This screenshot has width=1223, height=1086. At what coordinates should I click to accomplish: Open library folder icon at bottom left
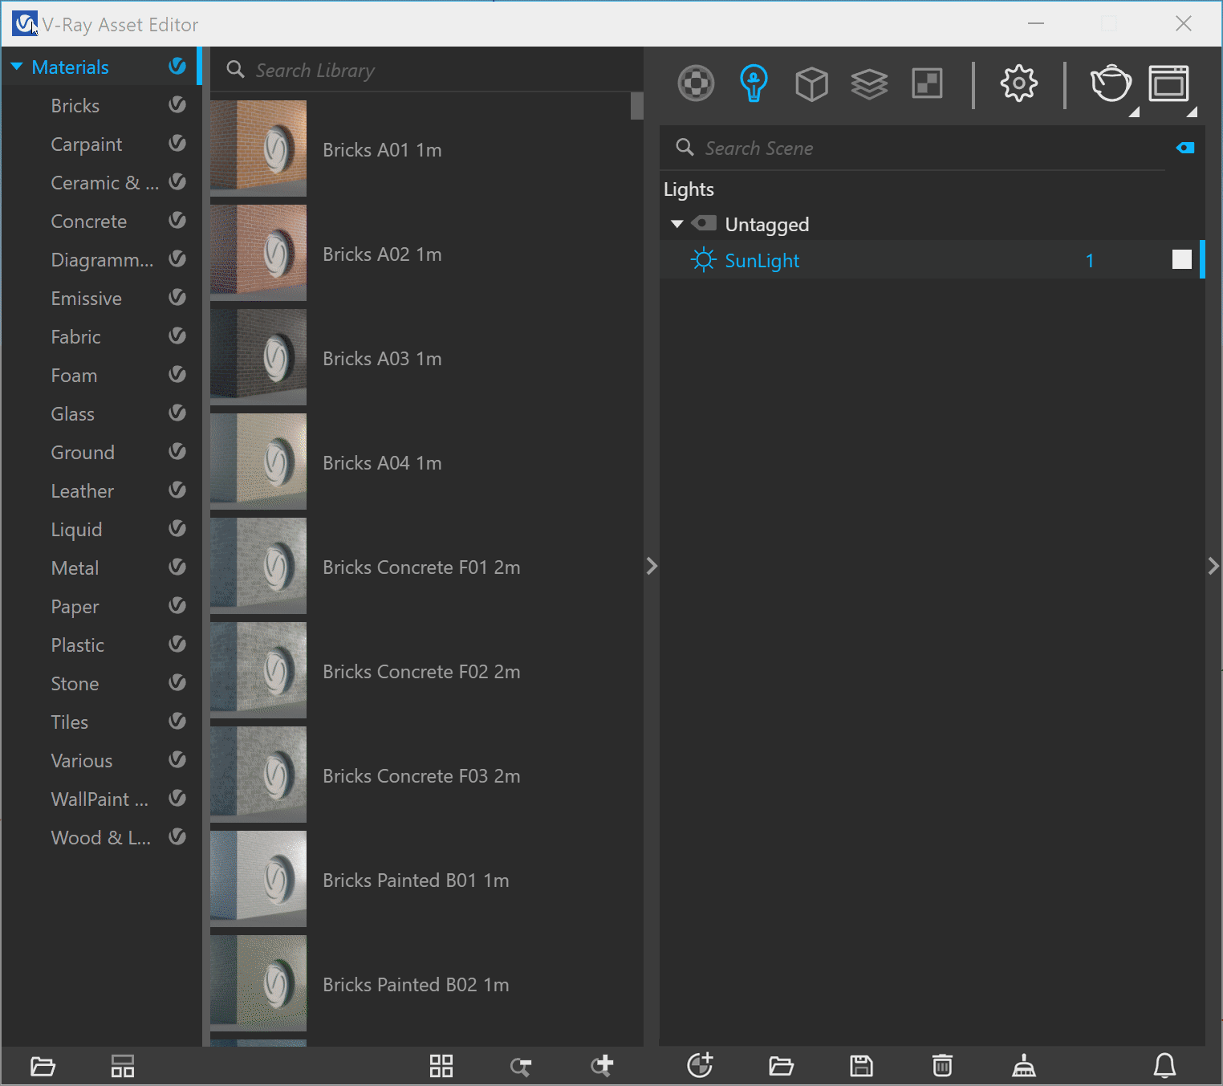(x=43, y=1066)
